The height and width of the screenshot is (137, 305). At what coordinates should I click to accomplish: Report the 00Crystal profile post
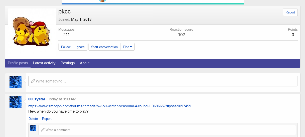click(47, 119)
